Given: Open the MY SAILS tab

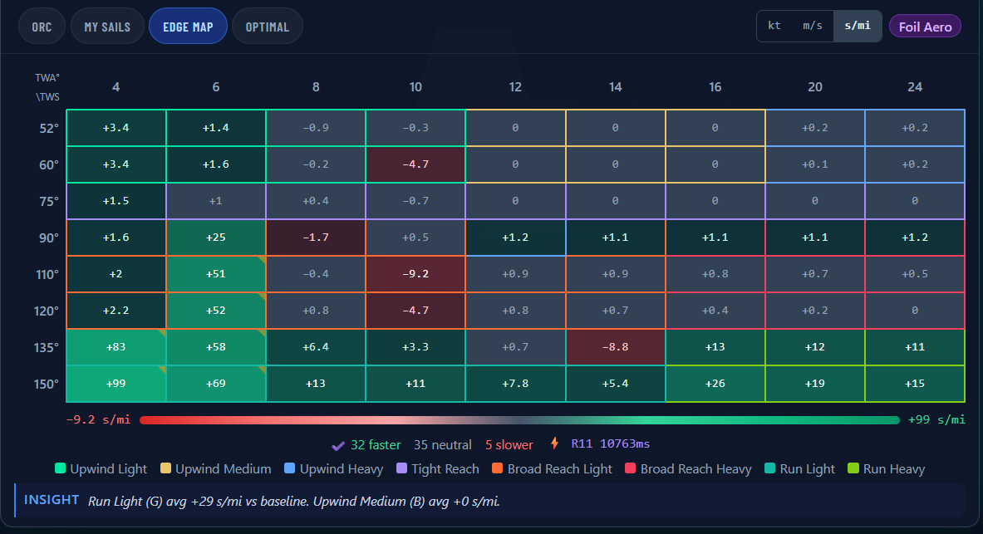Looking at the screenshot, I should [107, 27].
